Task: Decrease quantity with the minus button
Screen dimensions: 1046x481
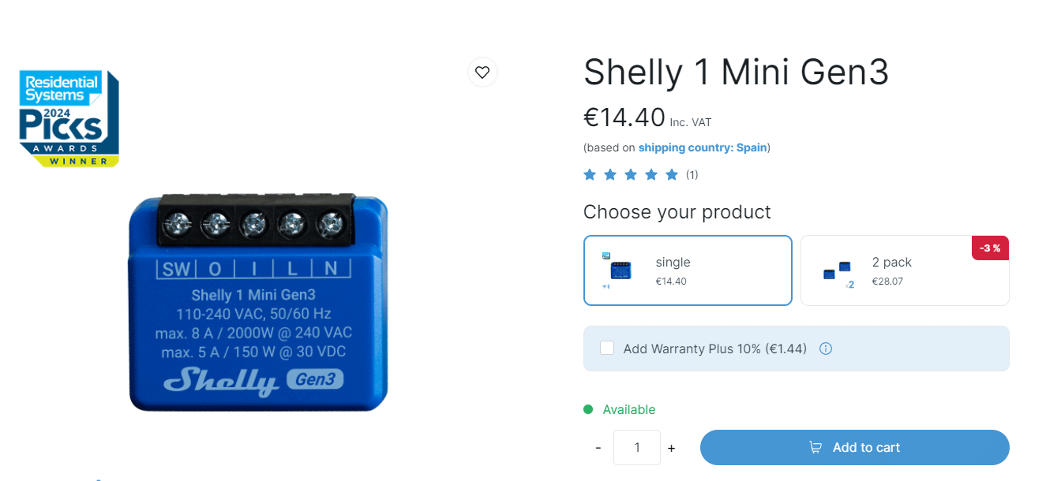Action: (598, 448)
